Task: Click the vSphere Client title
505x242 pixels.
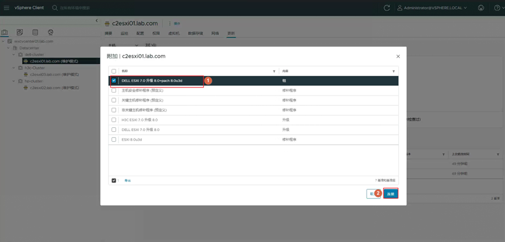Action: click(x=29, y=8)
